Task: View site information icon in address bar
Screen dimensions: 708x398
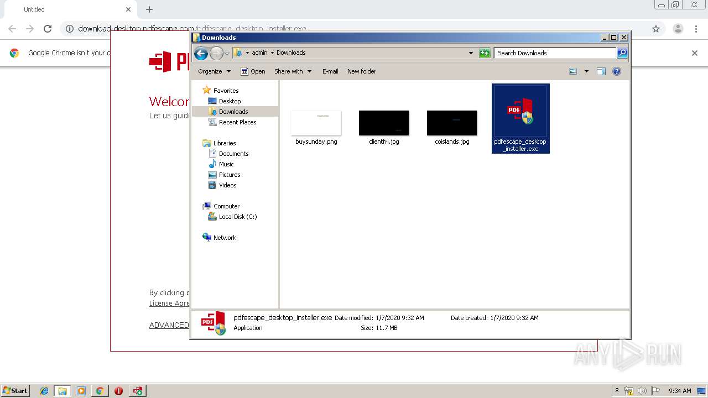Action: click(70, 29)
